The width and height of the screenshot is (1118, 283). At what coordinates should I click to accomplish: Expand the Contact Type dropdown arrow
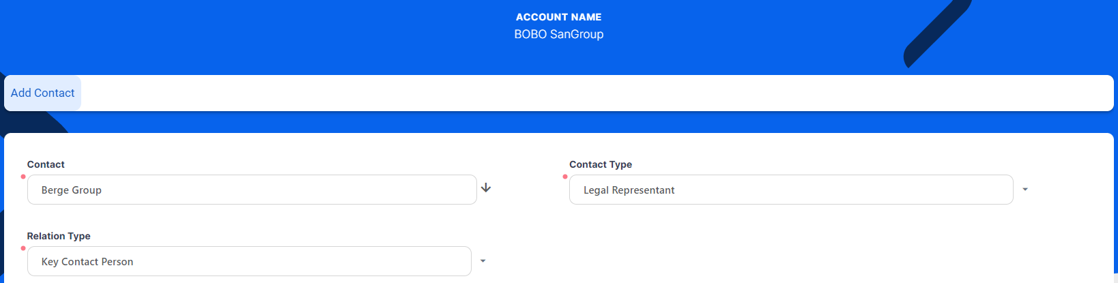1025,190
